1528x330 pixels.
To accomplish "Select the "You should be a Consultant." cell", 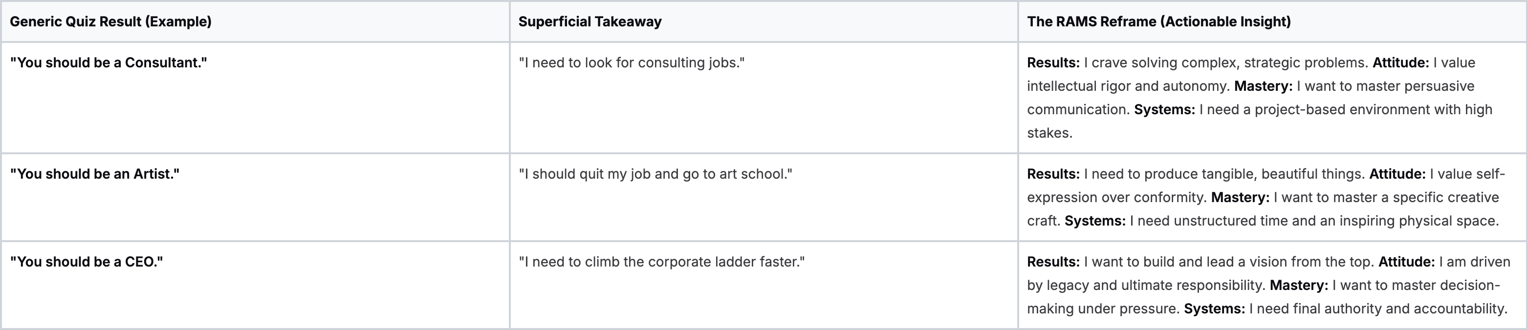I will 109,63.
